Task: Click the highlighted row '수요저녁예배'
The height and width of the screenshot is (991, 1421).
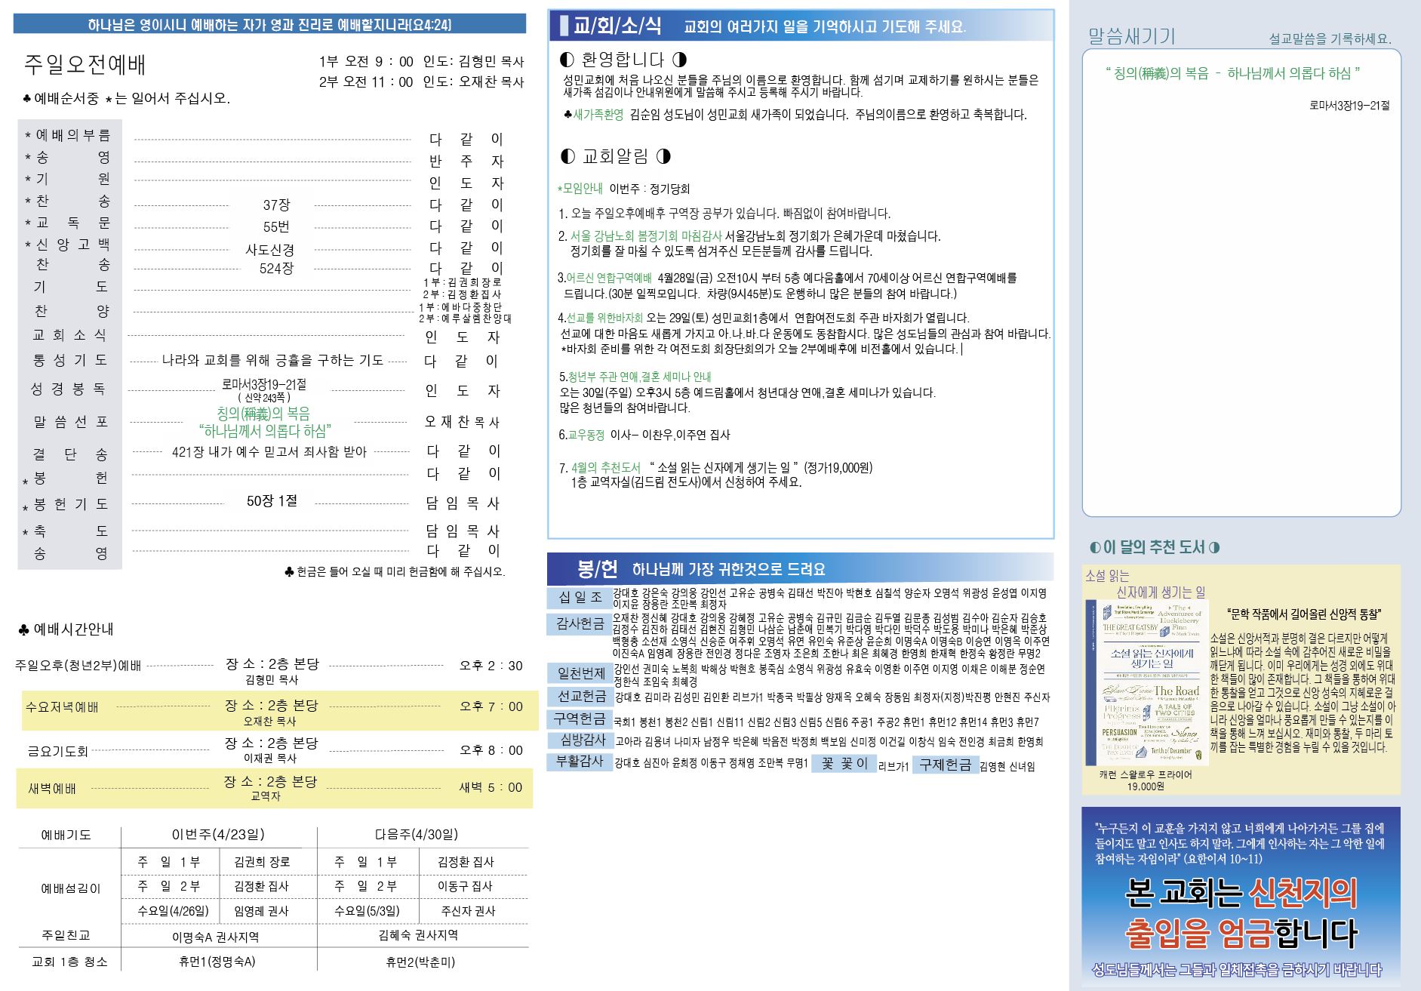Action: pyautogui.click(x=275, y=710)
